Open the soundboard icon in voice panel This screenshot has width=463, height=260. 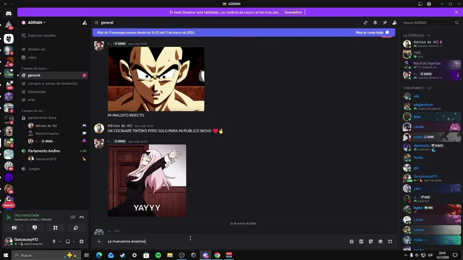tap(76, 228)
